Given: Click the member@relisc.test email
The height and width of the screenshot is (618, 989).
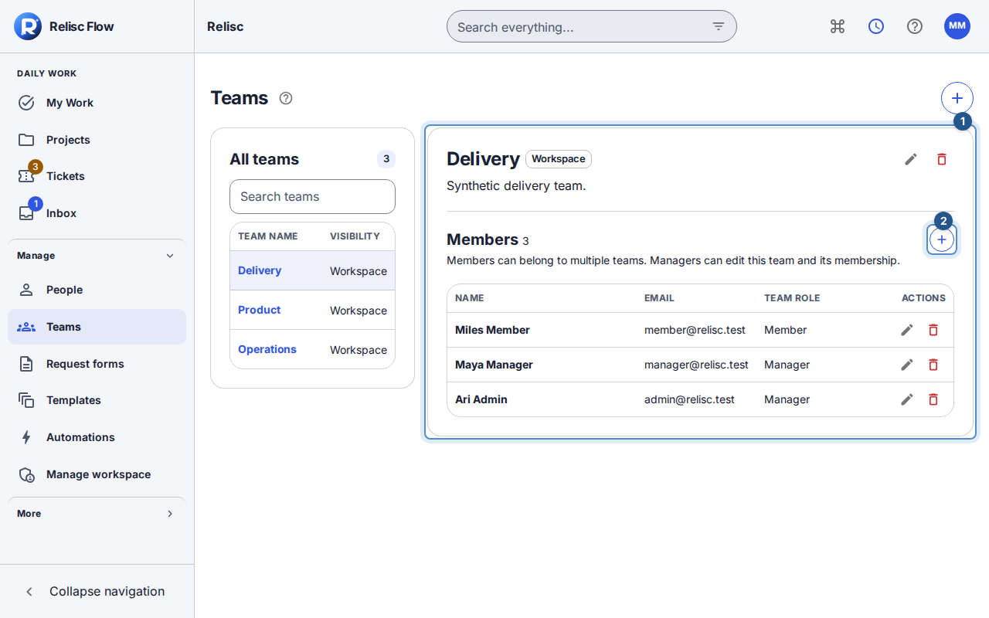Looking at the screenshot, I should tap(695, 330).
